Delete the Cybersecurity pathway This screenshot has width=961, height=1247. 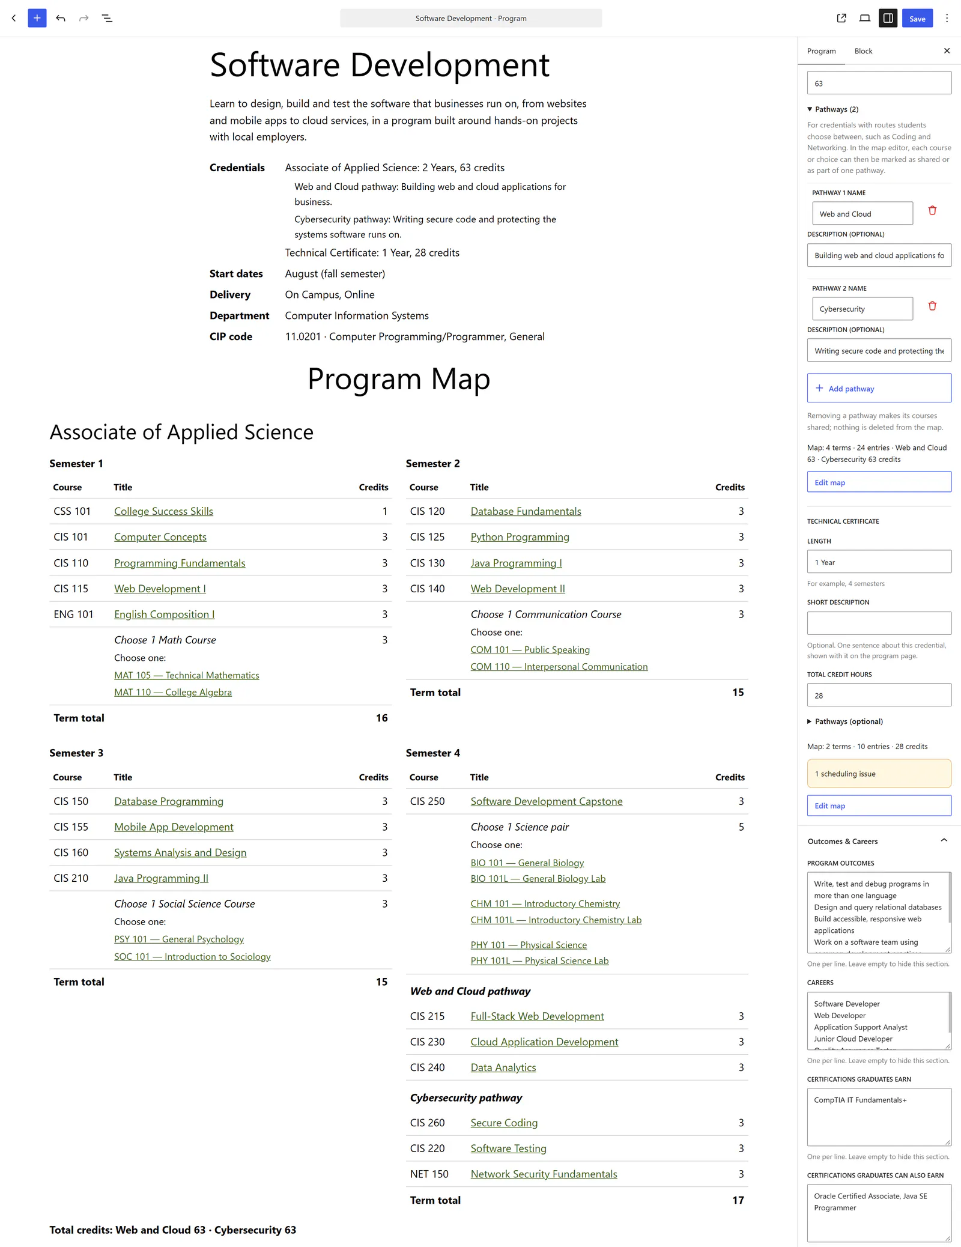pos(932,306)
